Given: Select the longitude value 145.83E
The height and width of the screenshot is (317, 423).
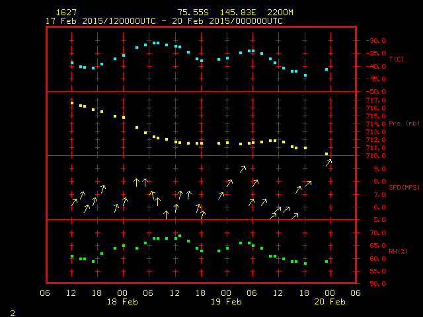Looking at the screenshot, I should [238, 13].
